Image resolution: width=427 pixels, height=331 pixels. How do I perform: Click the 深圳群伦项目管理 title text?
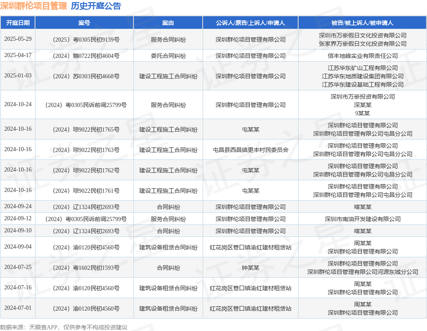coord(33,6)
